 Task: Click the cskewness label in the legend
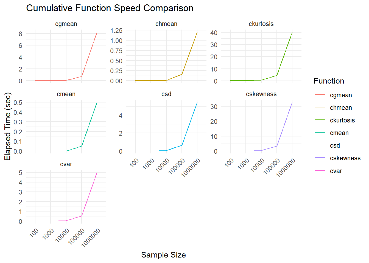[345, 158]
